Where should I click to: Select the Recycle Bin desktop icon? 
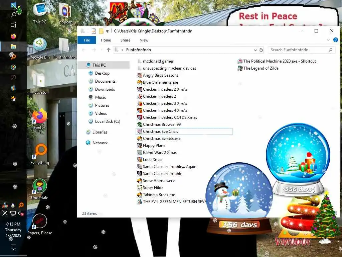point(40,49)
